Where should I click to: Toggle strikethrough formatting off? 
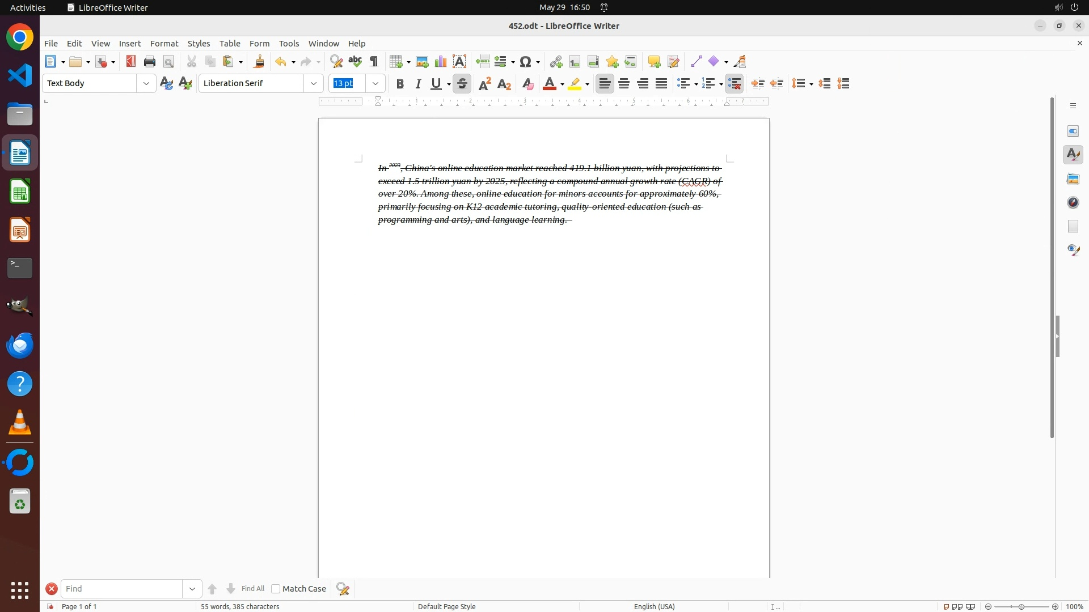point(462,84)
